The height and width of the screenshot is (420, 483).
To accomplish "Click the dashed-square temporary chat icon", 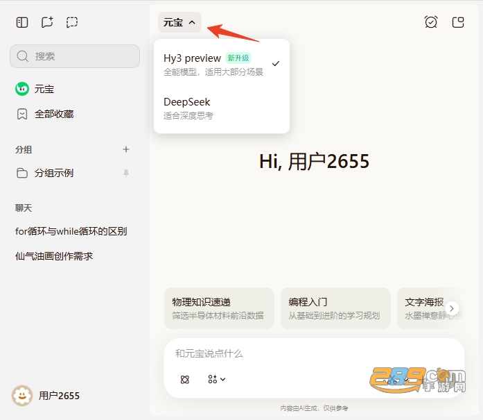I will tap(72, 22).
